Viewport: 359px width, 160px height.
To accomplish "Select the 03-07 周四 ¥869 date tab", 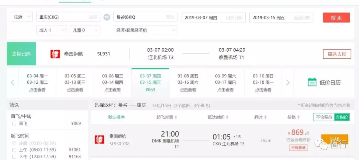I will pos(151,83).
